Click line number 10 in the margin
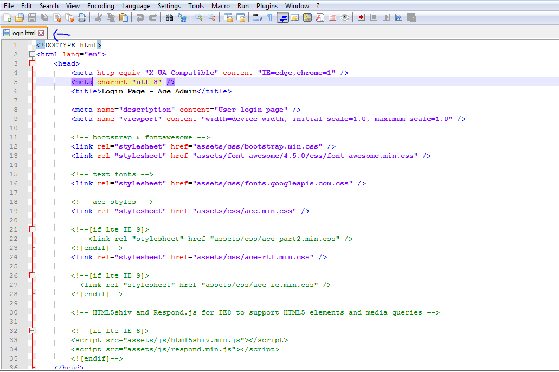This screenshot has height=372, width=559. point(14,128)
